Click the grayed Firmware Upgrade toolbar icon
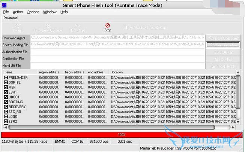Image resolution: width=245 pixels, height=152 pixels. 48,26
